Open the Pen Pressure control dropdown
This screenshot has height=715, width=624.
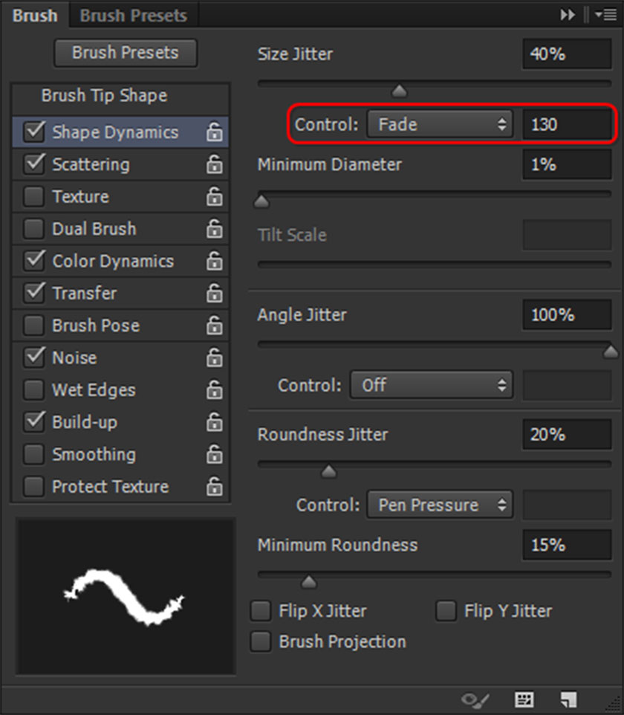[440, 505]
